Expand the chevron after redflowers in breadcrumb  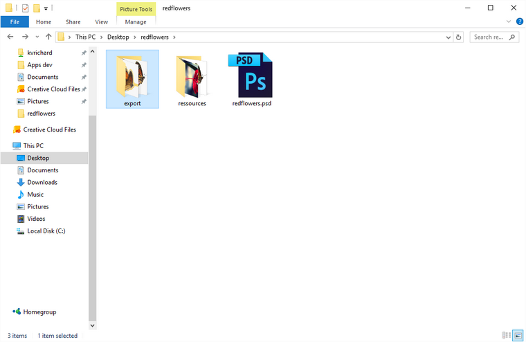pos(174,37)
